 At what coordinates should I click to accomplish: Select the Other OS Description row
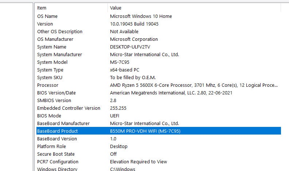point(60,31)
